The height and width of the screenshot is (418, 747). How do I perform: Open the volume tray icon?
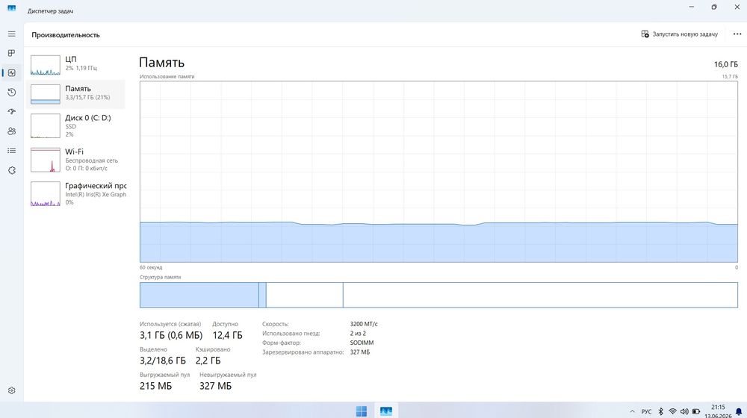684,411
